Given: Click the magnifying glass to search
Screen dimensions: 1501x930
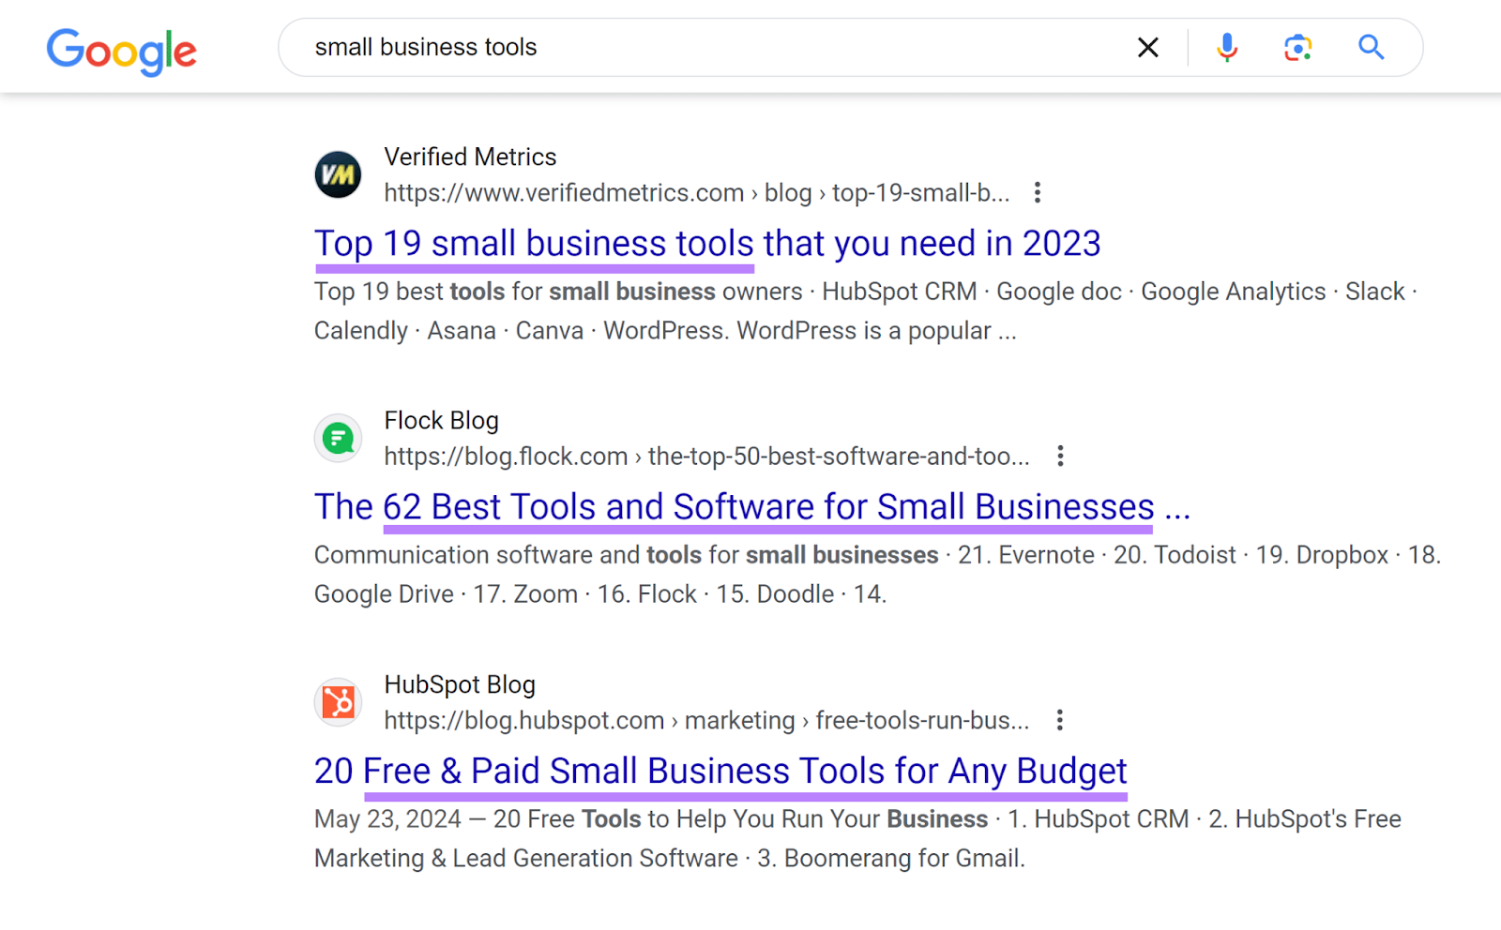Looking at the screenshot, I should click(1370, 47).
